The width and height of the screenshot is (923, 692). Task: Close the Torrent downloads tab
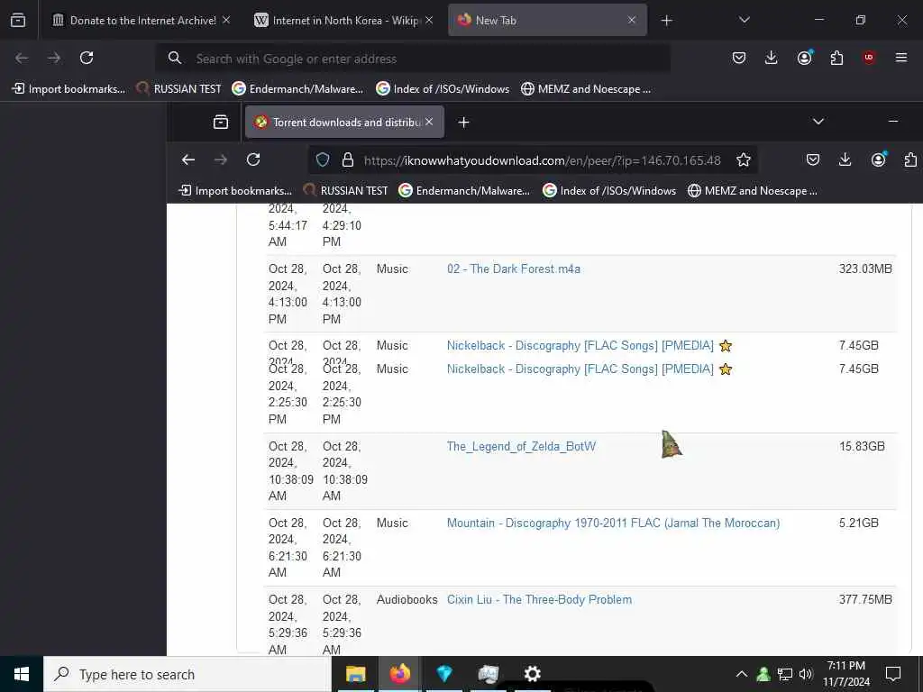click(429, 122)
